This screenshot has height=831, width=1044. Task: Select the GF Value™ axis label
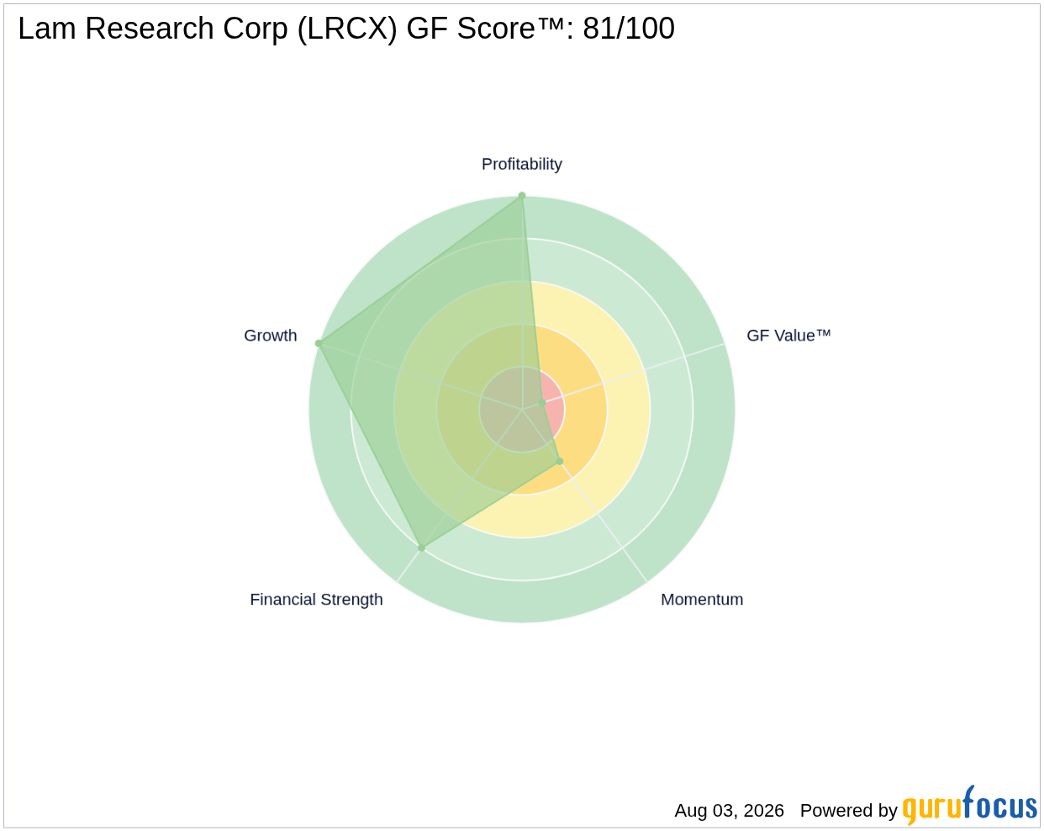coord(788,336)
